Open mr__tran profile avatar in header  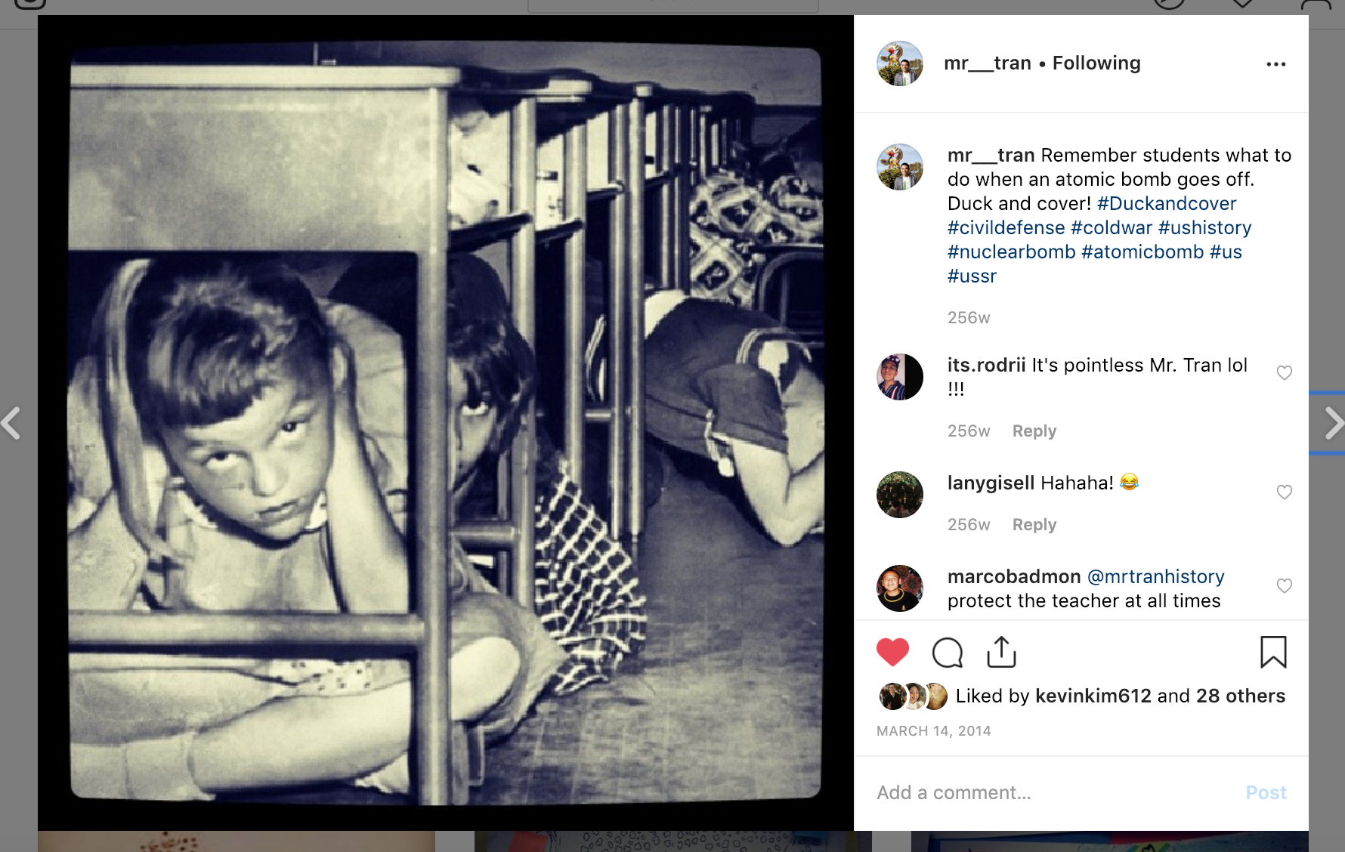[900, 63]
